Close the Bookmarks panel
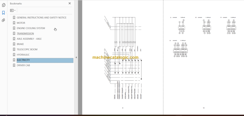Screen dimensions: 244x116 click(x=70, y=3)
